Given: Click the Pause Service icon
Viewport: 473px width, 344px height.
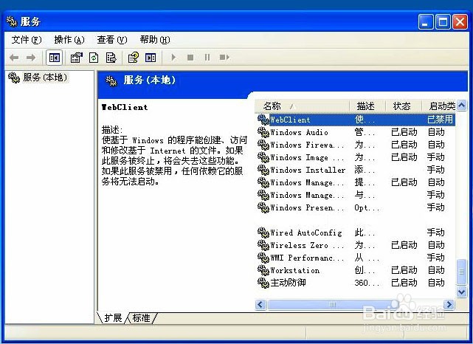Looking at the screenshot, I should click(207, 57).
